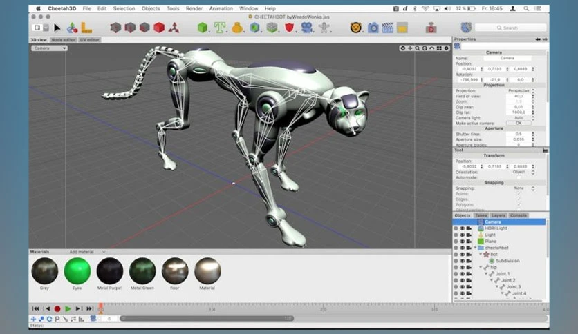Click the viewport zoom magnifier icon
The width and height of the screenshot is (578, 334).
[x=418, y=48]
